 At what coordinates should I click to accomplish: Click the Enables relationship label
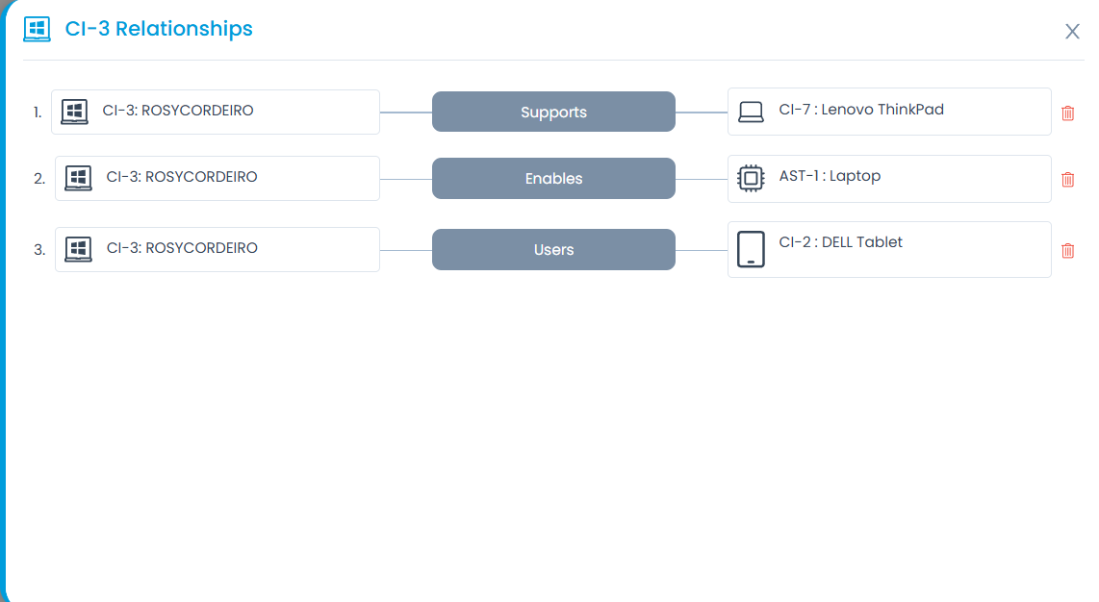(x=553, y=179)
